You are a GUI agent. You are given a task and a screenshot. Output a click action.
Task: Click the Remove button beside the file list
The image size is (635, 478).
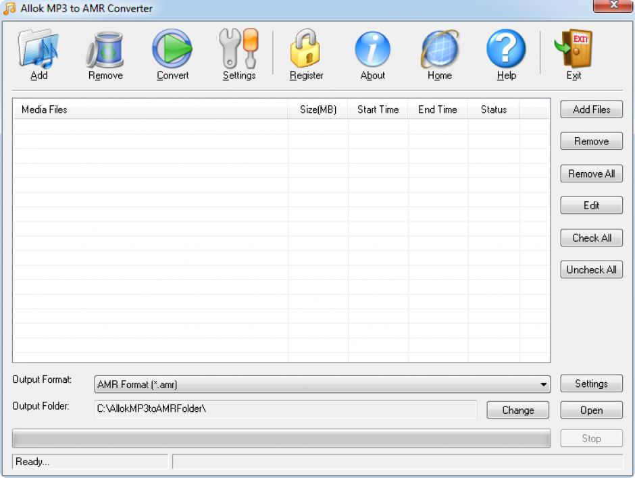(591, 141)
